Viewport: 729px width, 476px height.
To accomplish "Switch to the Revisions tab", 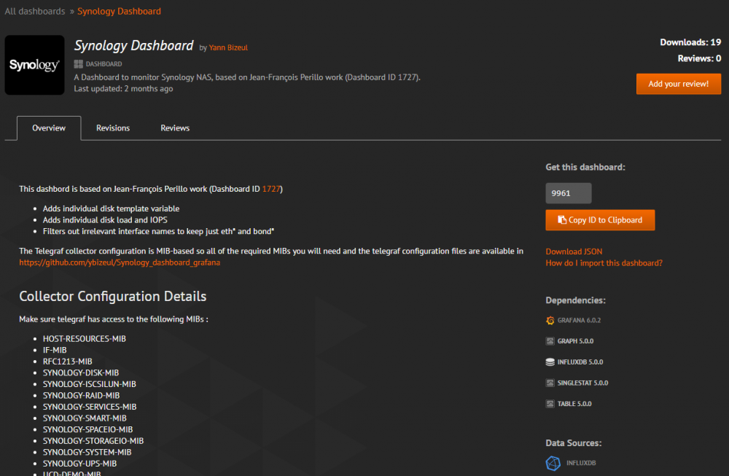I will (x=113, y=128).
